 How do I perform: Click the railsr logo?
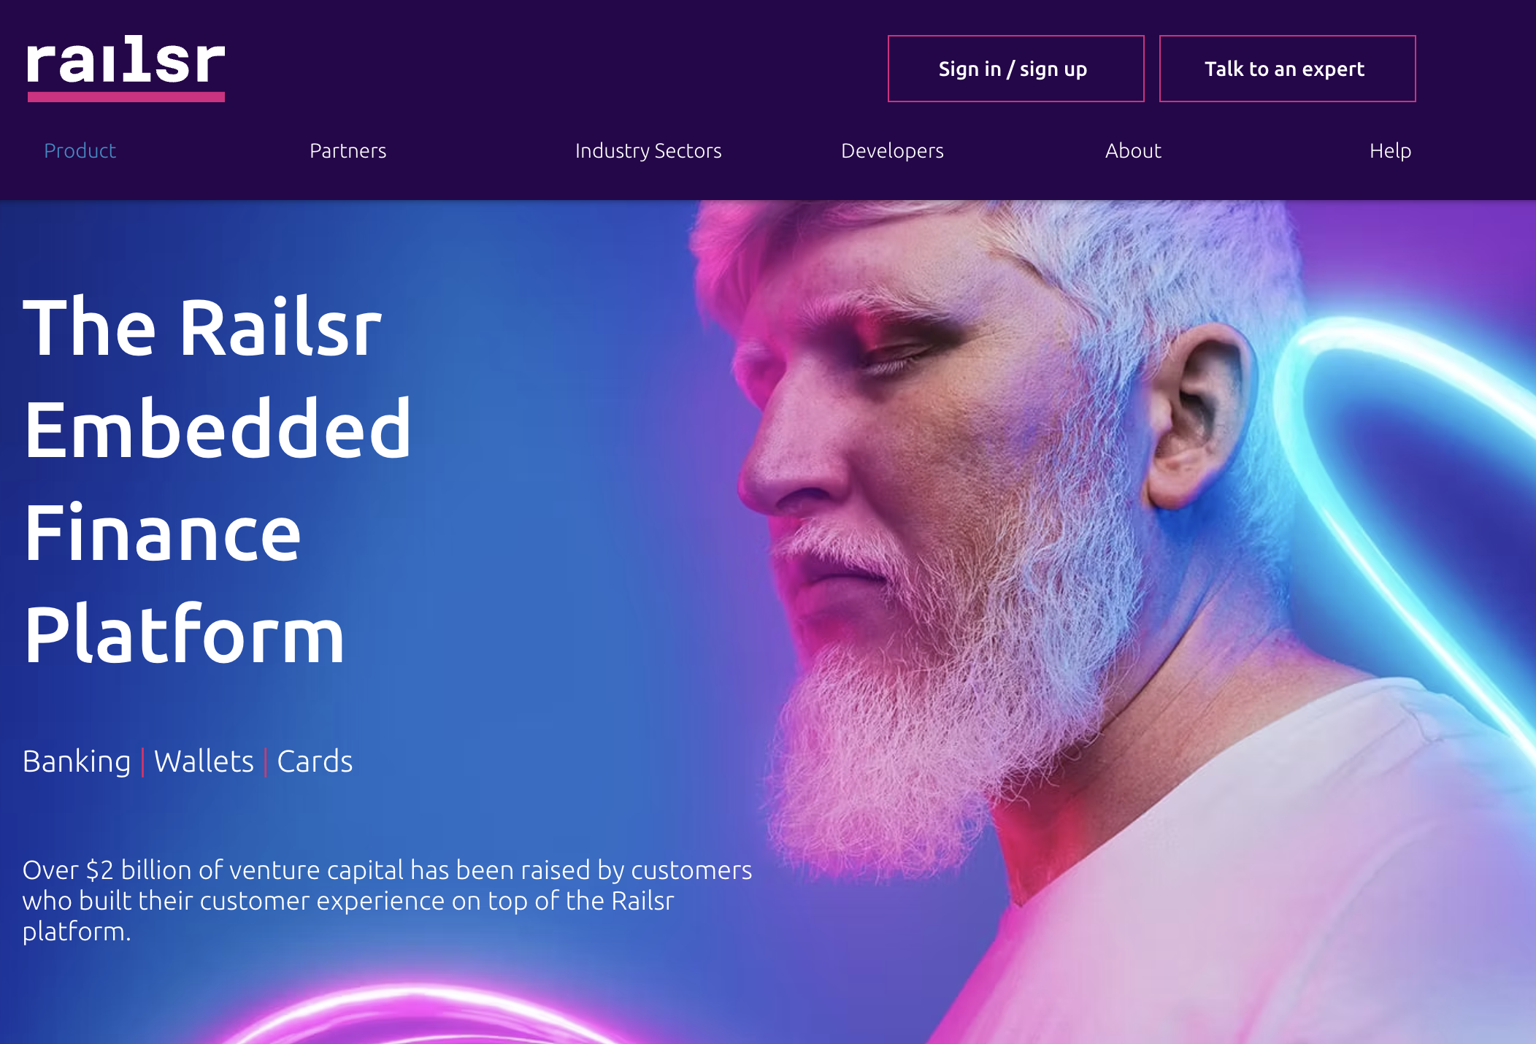point(126,67)
